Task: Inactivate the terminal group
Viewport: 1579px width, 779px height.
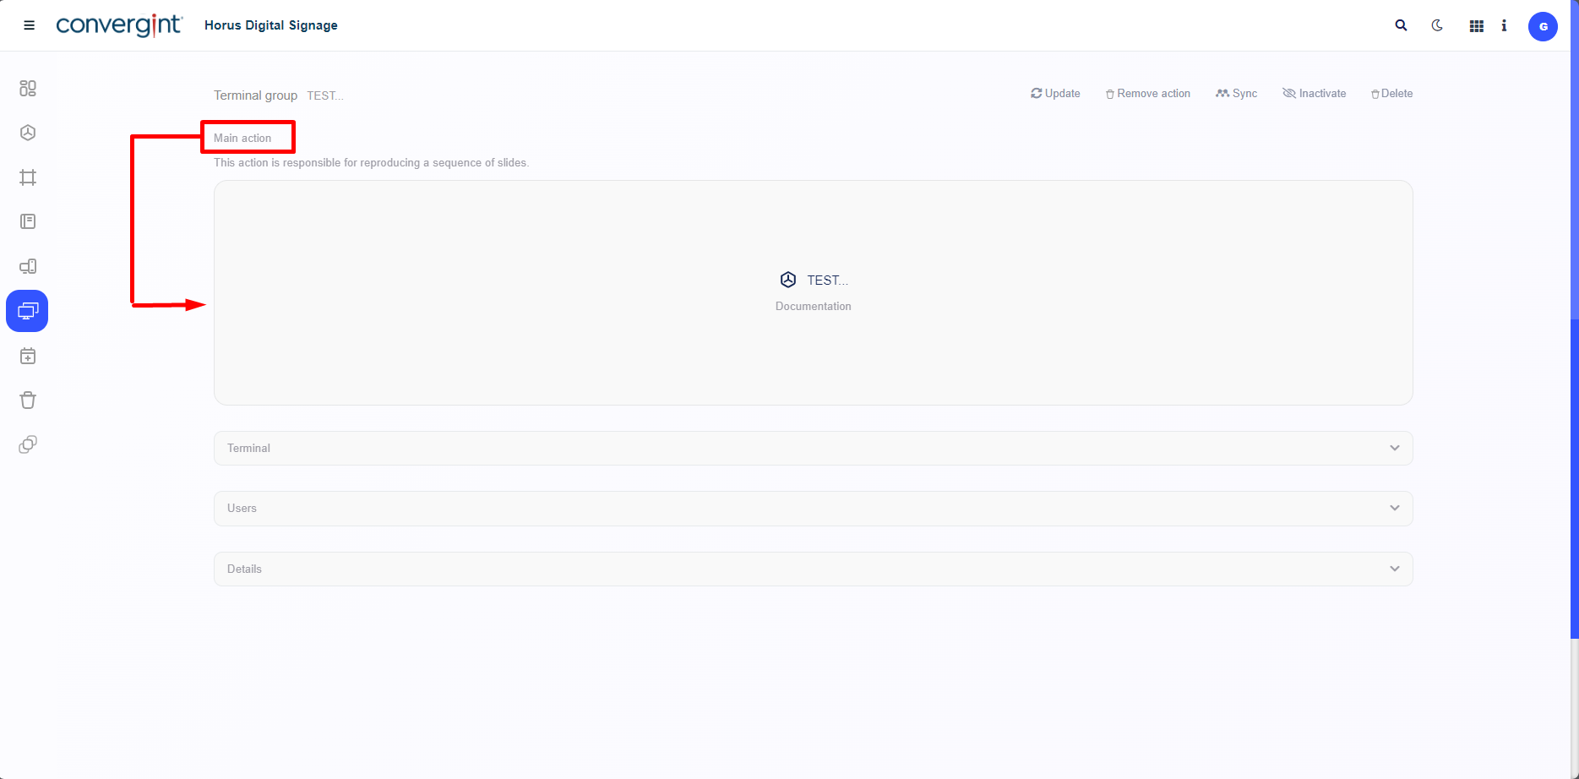Action: 1314,94
